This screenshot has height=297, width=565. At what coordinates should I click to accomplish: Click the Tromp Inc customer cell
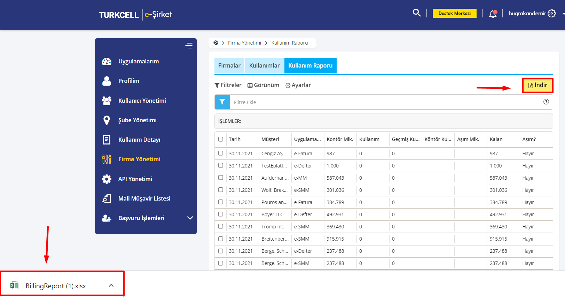click(273, 227)
